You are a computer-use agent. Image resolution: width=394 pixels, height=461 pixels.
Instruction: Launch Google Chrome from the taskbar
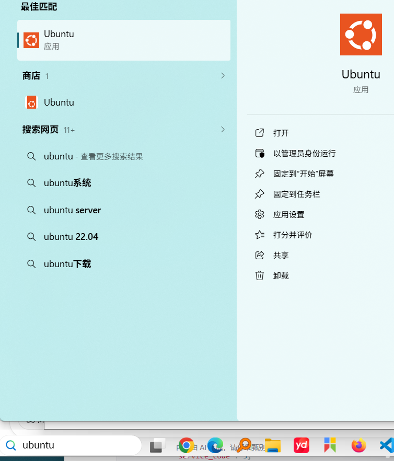186,445
